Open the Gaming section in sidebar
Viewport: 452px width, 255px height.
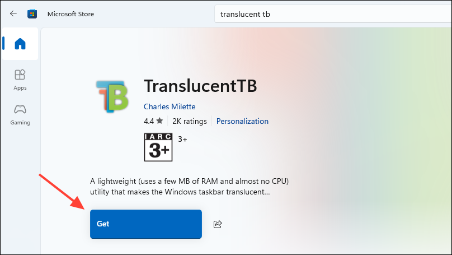pos(20,115)
